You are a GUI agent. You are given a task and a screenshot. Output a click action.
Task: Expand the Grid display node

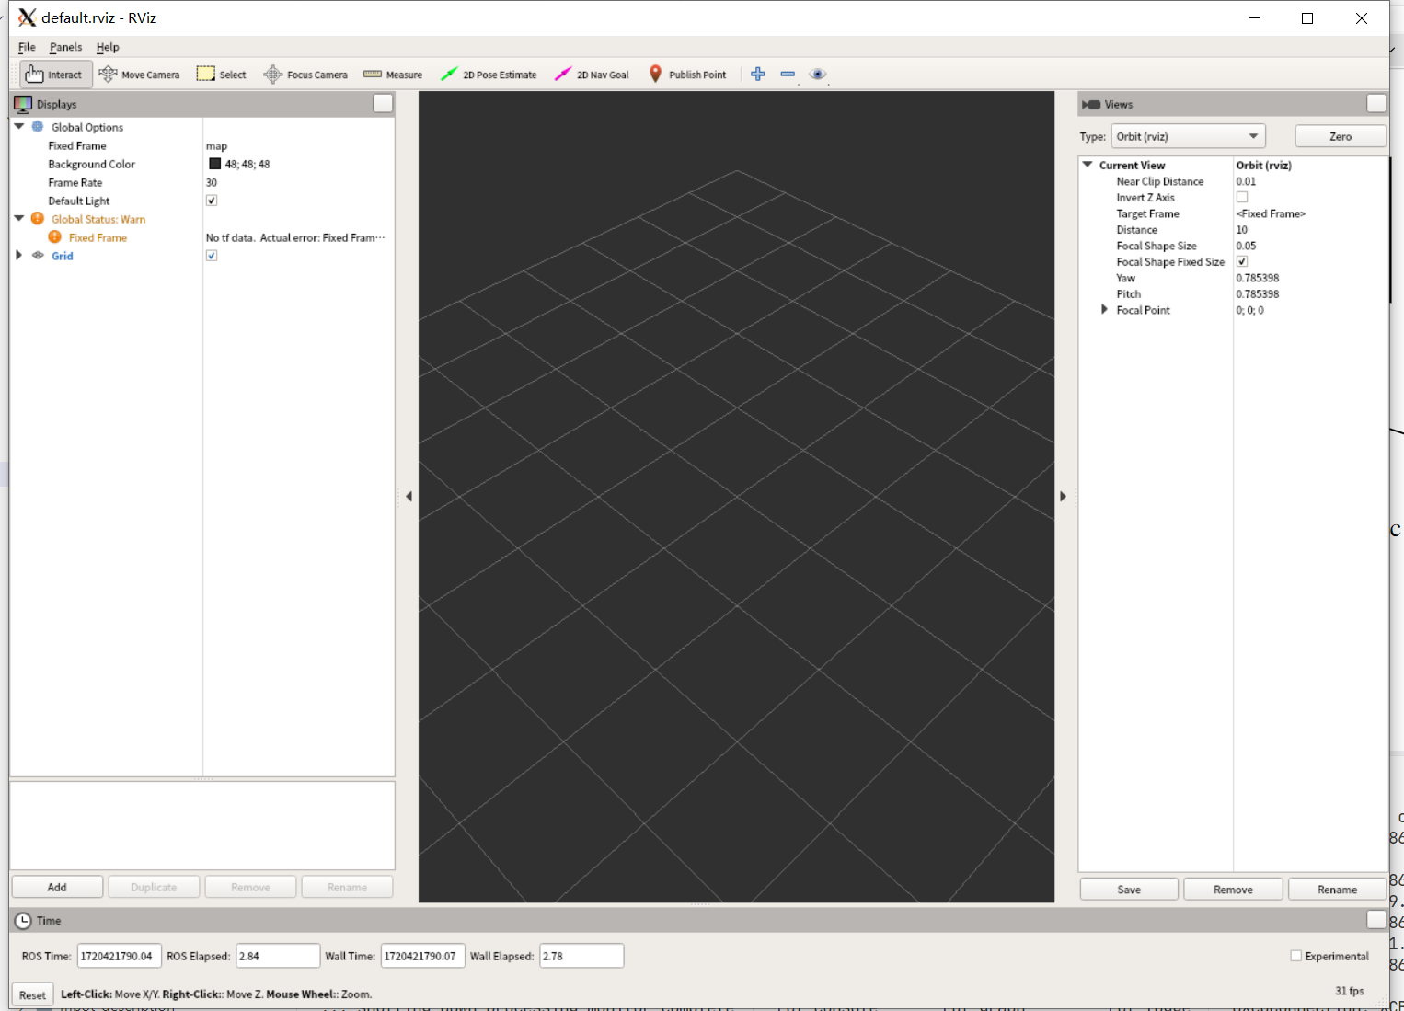point(18,256)
